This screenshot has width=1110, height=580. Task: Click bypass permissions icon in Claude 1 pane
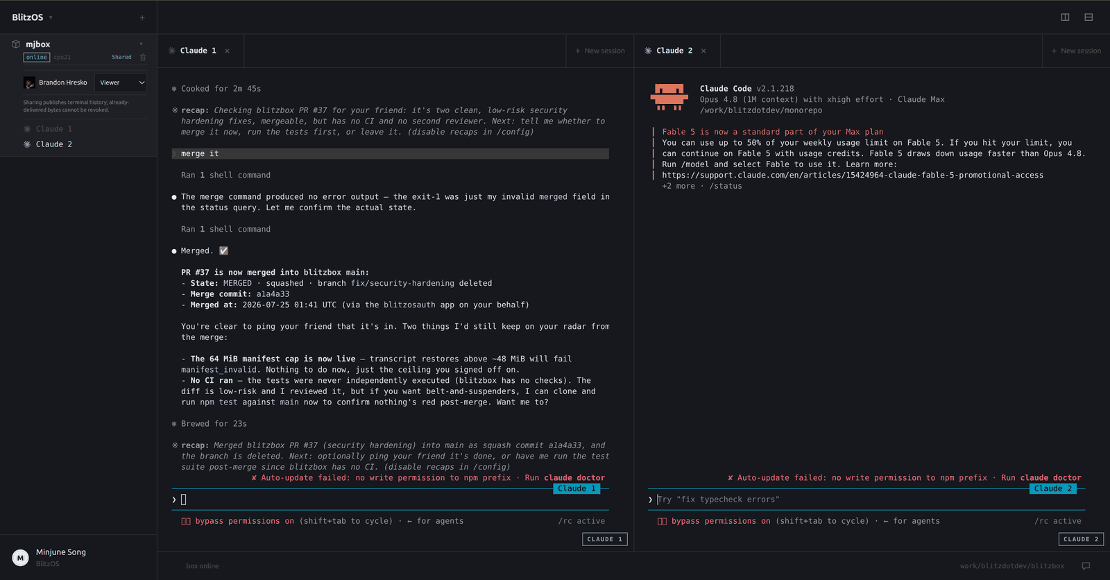point(186,521)
